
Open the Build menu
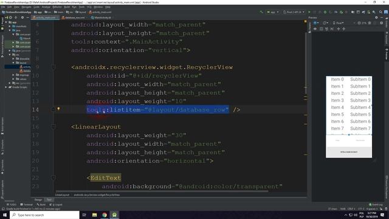pyautogui.click(x=67, y=7)
